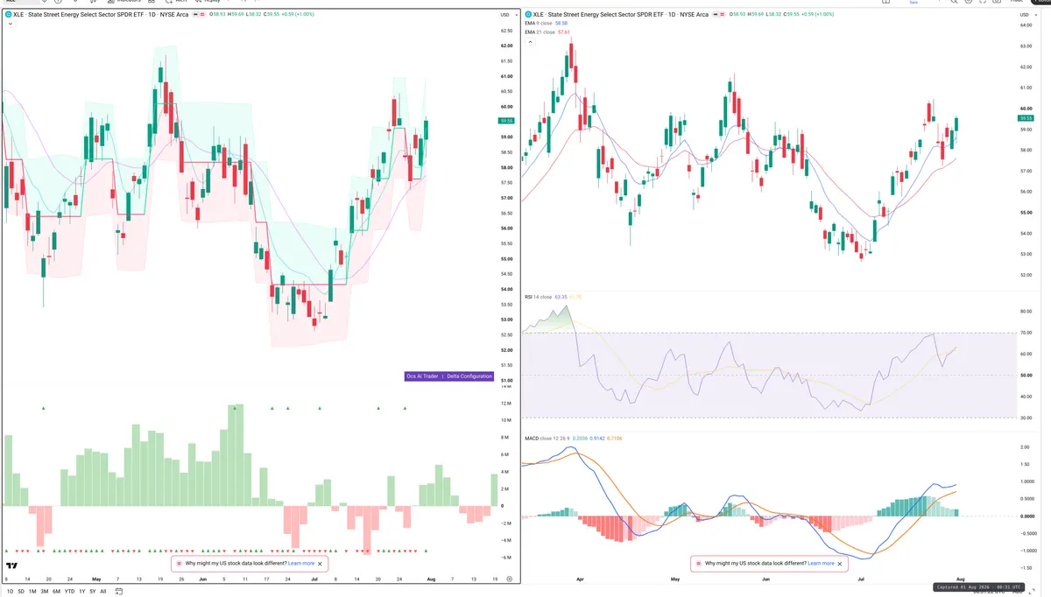Screen dimensions: 1051x597
Task: Click the Apr label on right time axis
Action: click(x=579, y=579)
